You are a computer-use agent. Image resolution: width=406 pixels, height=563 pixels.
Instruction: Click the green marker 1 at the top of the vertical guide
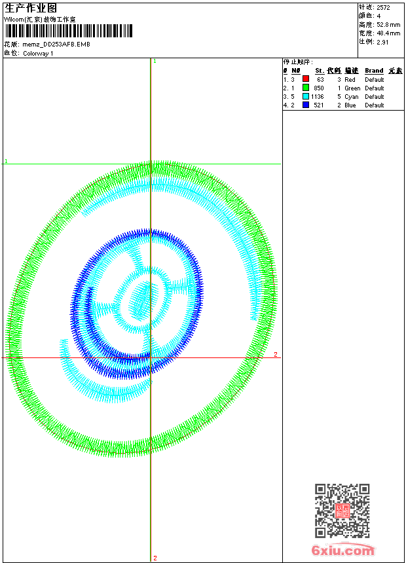pos(155,61)
